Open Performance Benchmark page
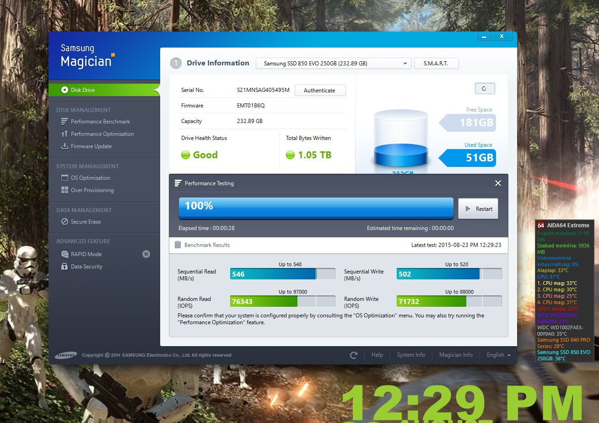The width and height of the screenshot is (599, 423). [x=100, y=122]
